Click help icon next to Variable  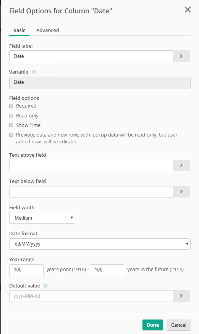pyautogui.click(x=34, y=72)
